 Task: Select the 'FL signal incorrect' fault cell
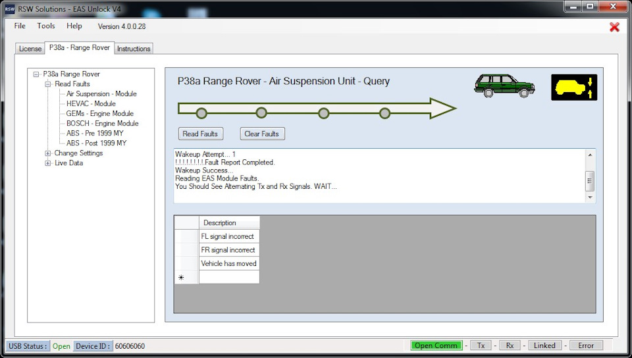pos(229,236)
